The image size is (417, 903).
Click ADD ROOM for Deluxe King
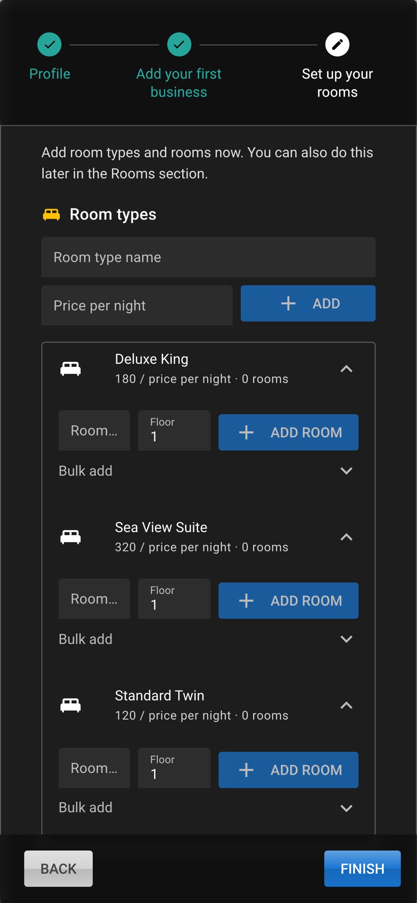(288, 432)
